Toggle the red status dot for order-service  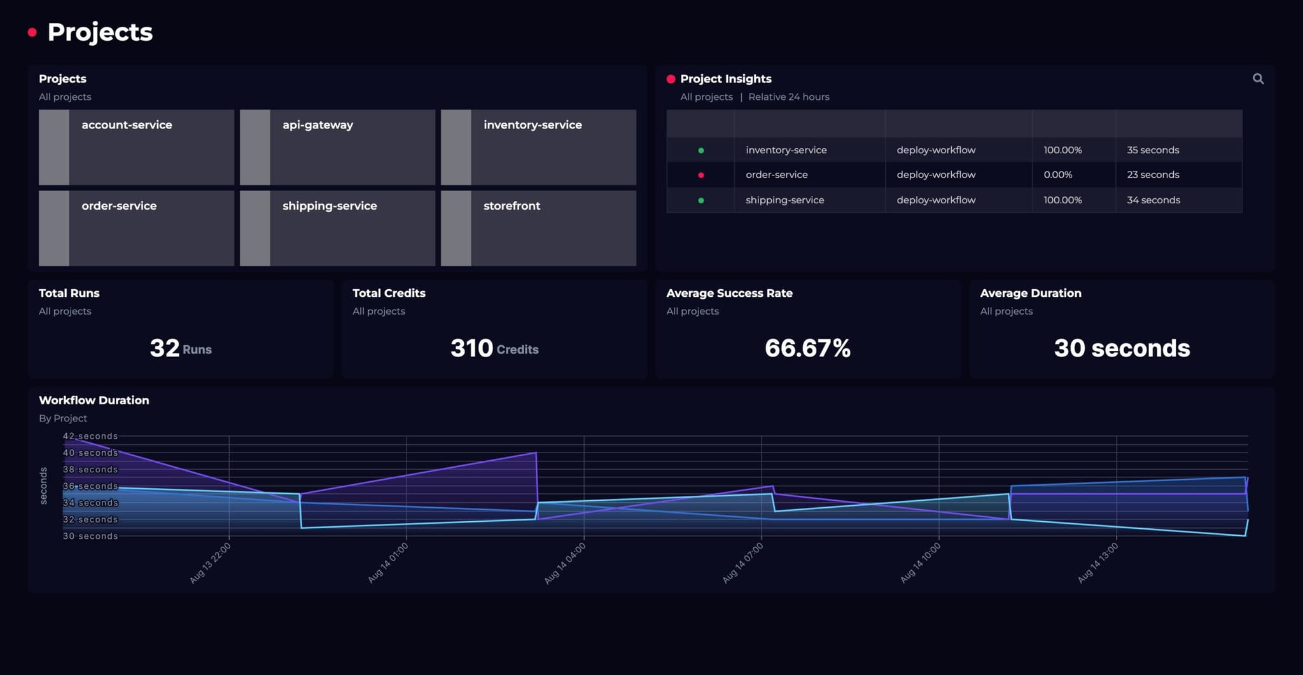701,175
